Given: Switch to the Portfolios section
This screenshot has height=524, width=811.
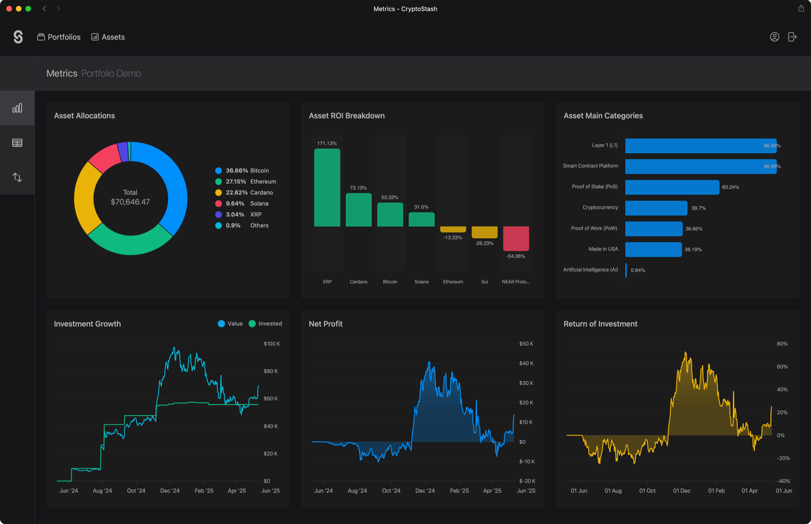Looking at the screenshot, I should (x=64, y=36).
